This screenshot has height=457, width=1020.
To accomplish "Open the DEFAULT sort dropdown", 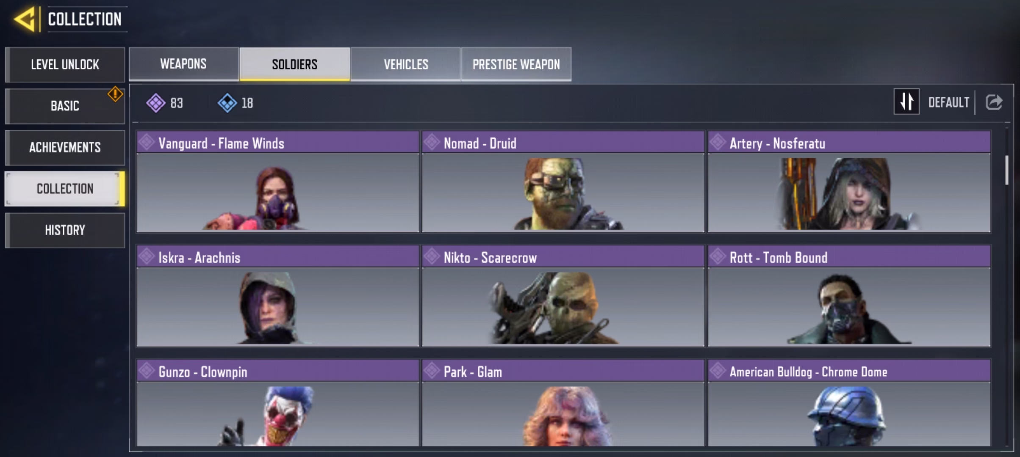I will pos(948,102).
